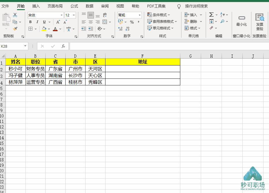Click cell F2 under the 地址 header
Image resolution: width=269 pixels, height=193 pixels.
[x=142, y=69]
